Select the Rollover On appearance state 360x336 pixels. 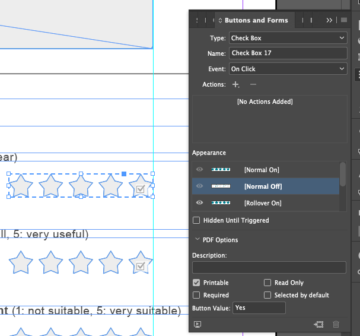point(263,203)
